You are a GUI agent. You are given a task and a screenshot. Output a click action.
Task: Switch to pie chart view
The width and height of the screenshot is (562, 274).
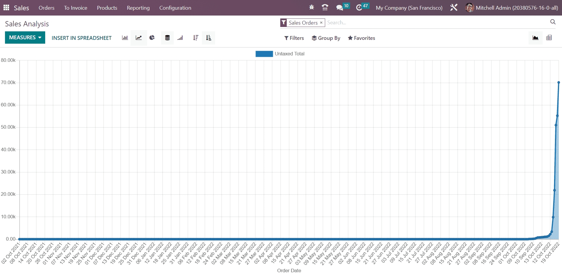tap(152, 38)
